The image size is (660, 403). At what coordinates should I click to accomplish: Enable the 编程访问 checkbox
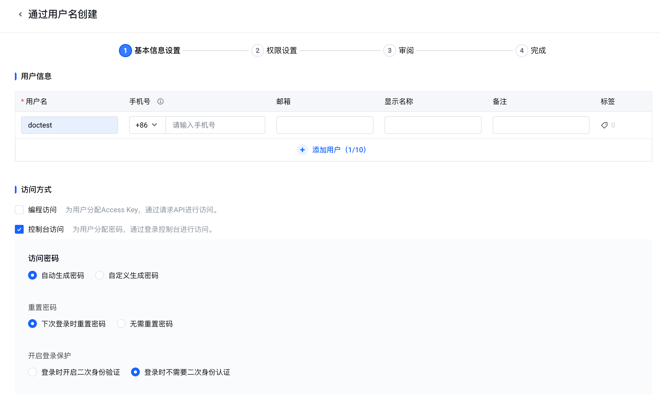[x=19, y=210]
